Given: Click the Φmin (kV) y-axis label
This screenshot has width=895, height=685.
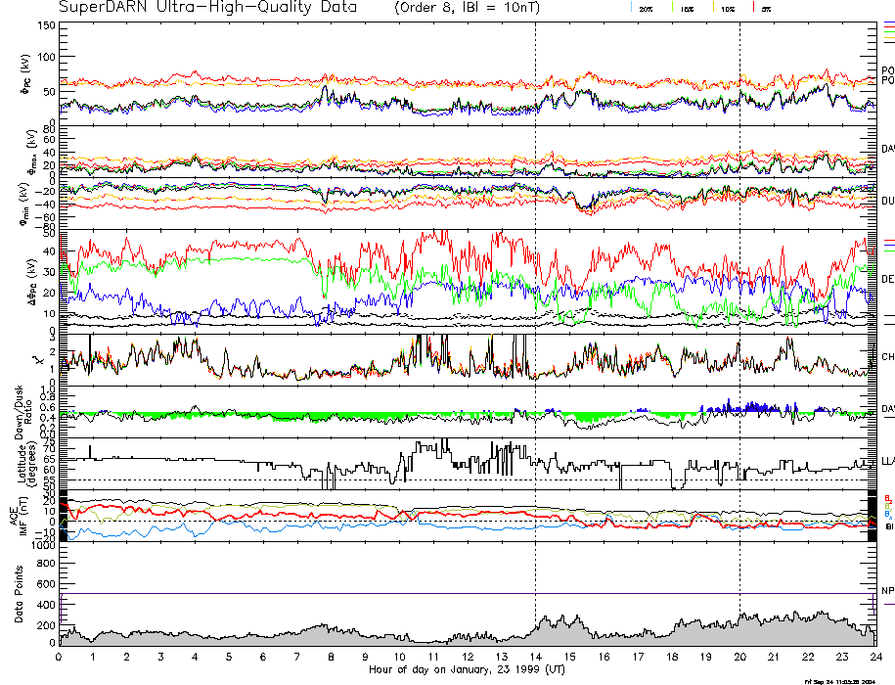Looking at the screenshot, I should pos(24,204).
